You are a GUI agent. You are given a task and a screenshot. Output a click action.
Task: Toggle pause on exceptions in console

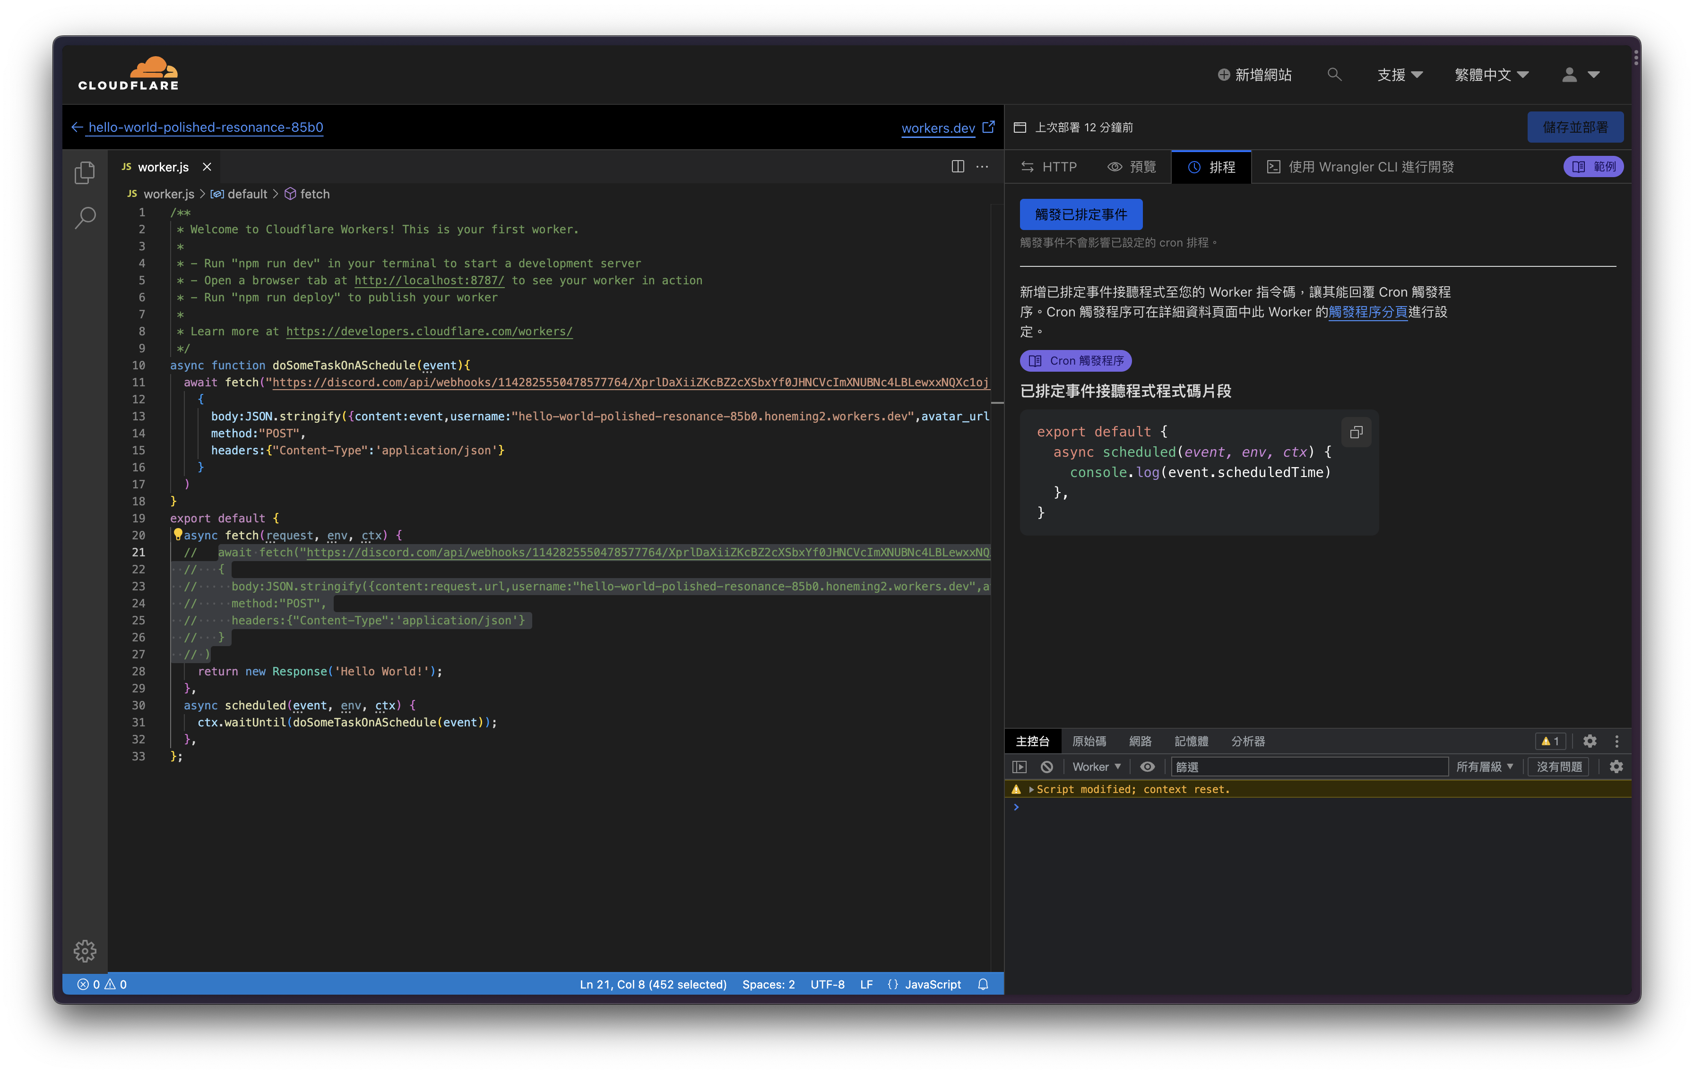[x=1020, y=766]
